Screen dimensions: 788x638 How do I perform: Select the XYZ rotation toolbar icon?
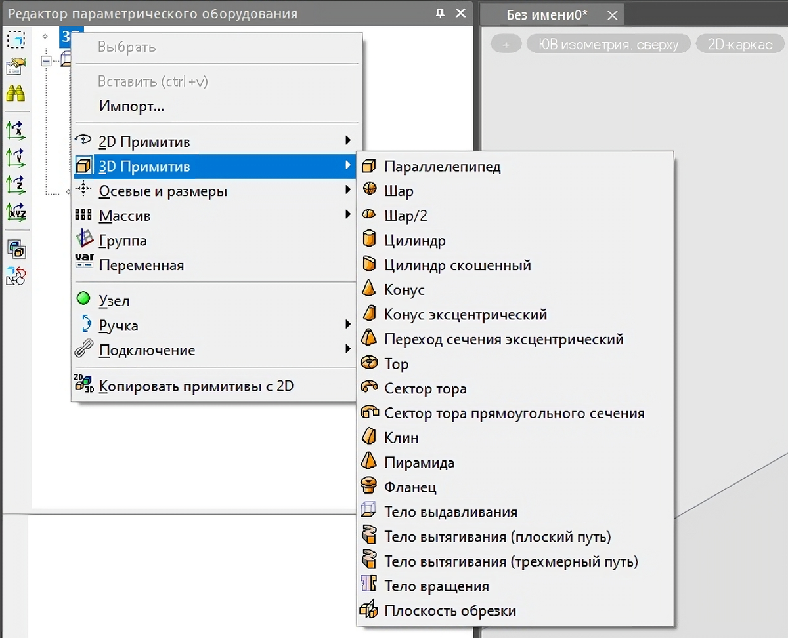16,212
